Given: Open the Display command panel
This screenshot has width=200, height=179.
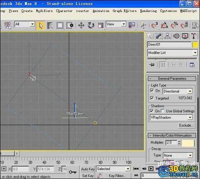Looking at the screenshot, I should 185,36.
